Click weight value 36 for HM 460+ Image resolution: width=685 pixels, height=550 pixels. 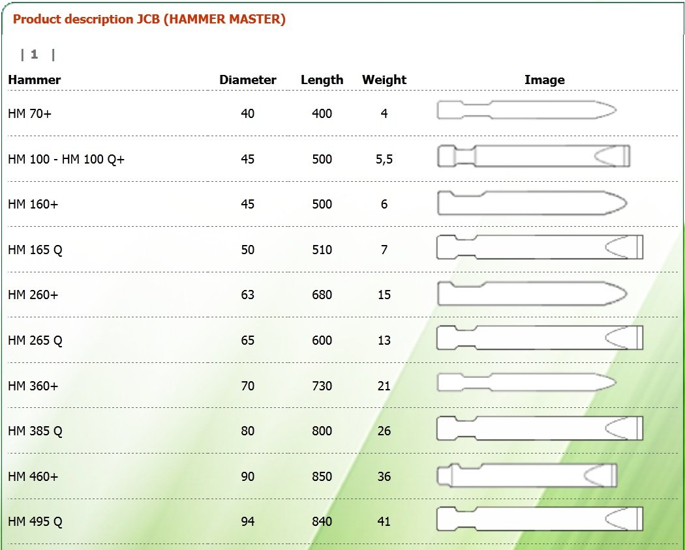pos(384,476)
